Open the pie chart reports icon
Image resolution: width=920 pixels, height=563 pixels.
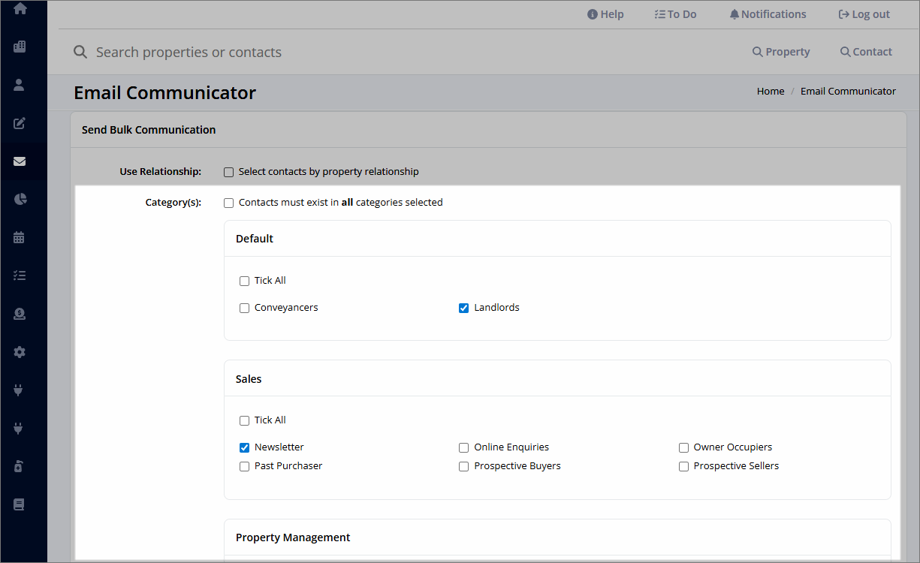(20, 199)
